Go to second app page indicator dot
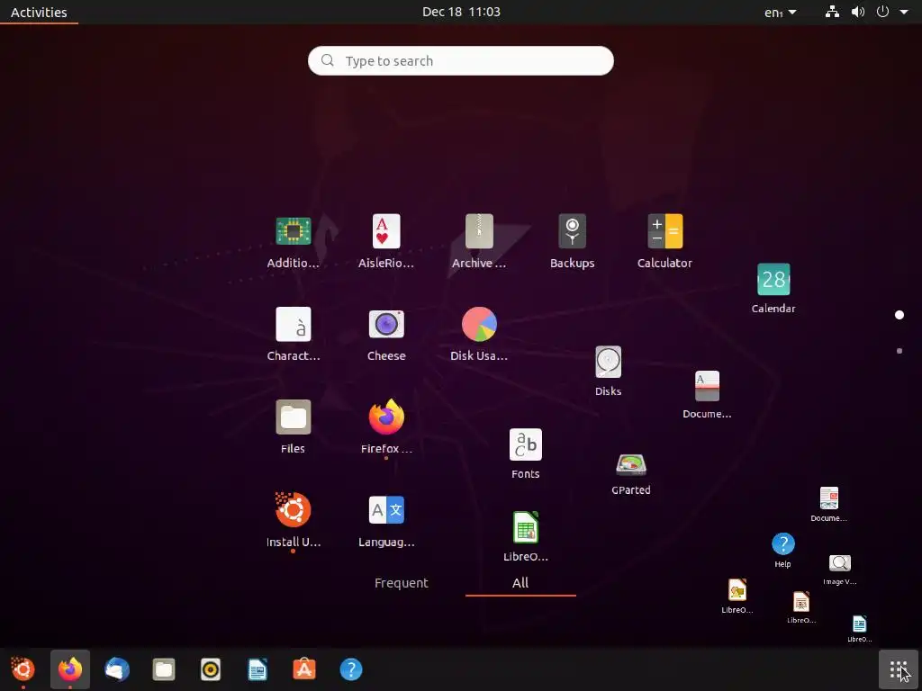Image resolution: width=922 pixels, height=691 pixels. (899, 351)
